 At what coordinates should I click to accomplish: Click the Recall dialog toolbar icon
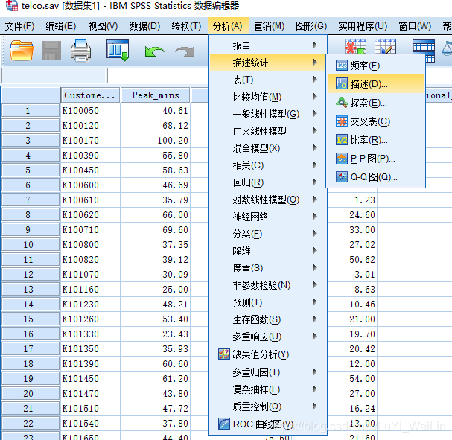click(x=118, y=51)
